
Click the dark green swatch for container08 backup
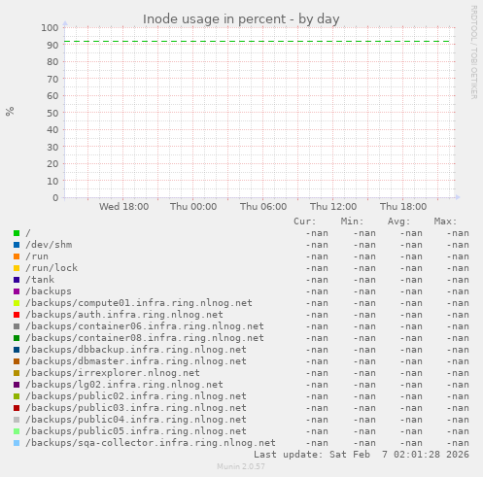[17, 338]
